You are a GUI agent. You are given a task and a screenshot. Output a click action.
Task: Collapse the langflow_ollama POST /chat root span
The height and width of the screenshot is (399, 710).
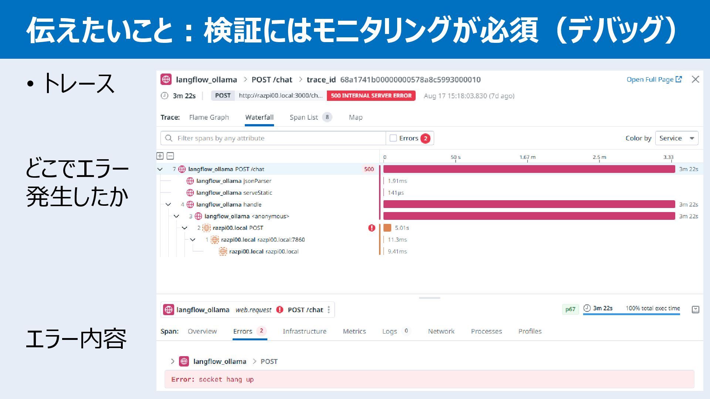[x=160, y=169]
